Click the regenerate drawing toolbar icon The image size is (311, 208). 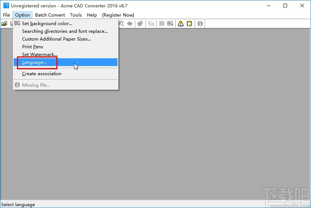pos(140,24)
